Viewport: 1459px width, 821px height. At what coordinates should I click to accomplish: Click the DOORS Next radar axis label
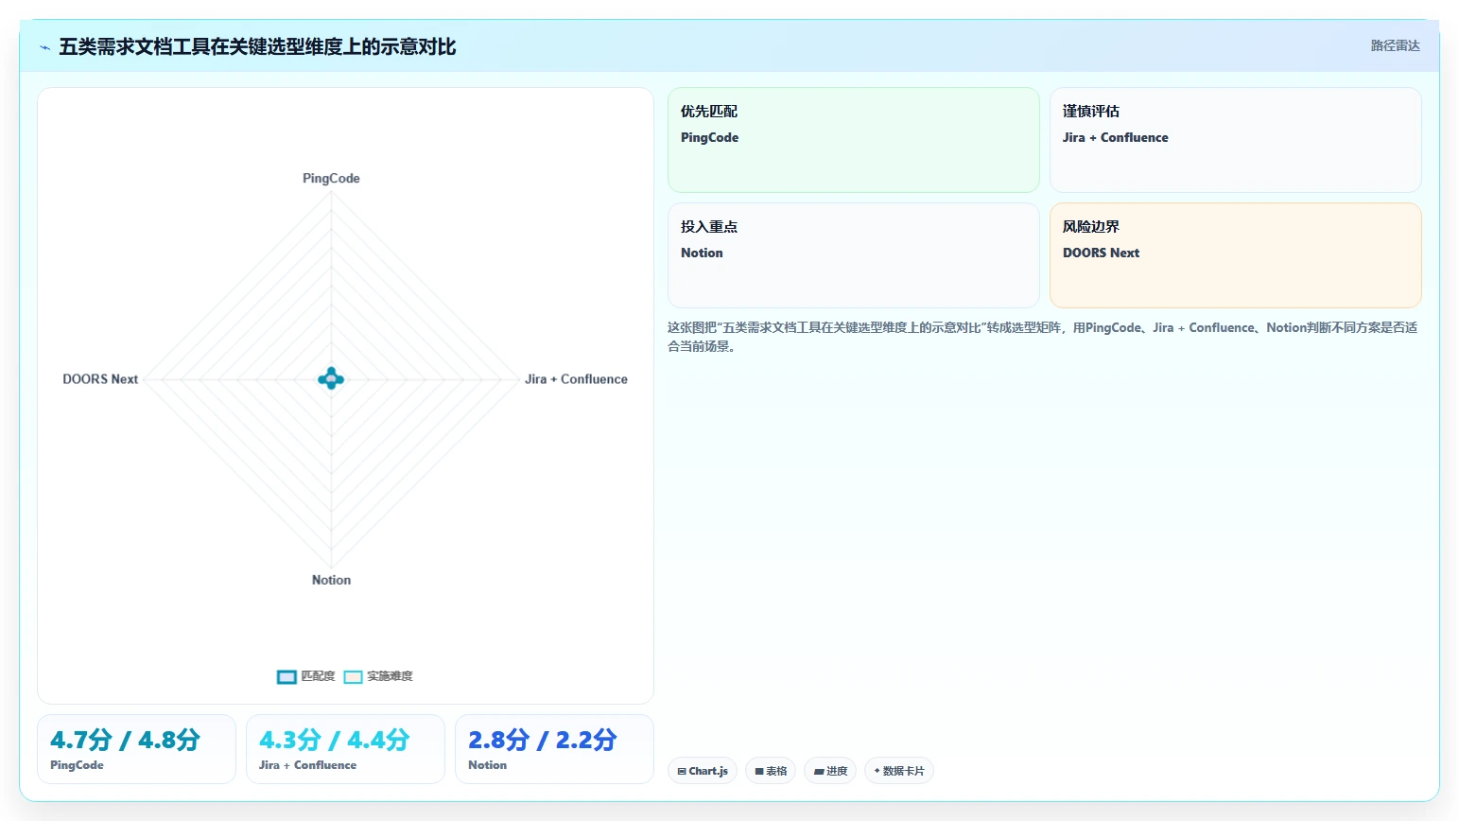coord(100,379)
